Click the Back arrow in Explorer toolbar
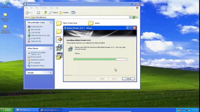The height and width of the screenshot is (112, 200). coord(27,12)
